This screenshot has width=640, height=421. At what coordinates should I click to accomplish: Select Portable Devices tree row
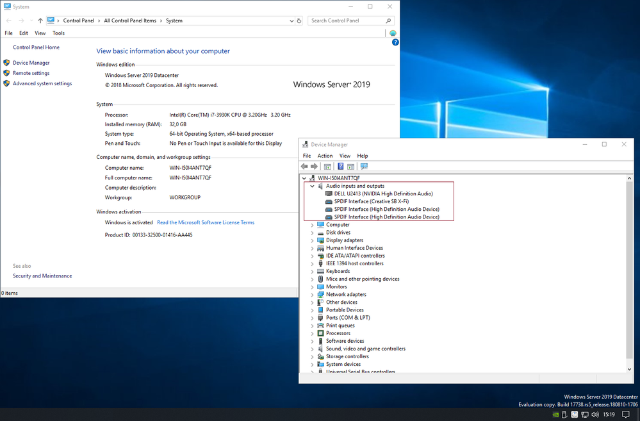click(340, 310)
